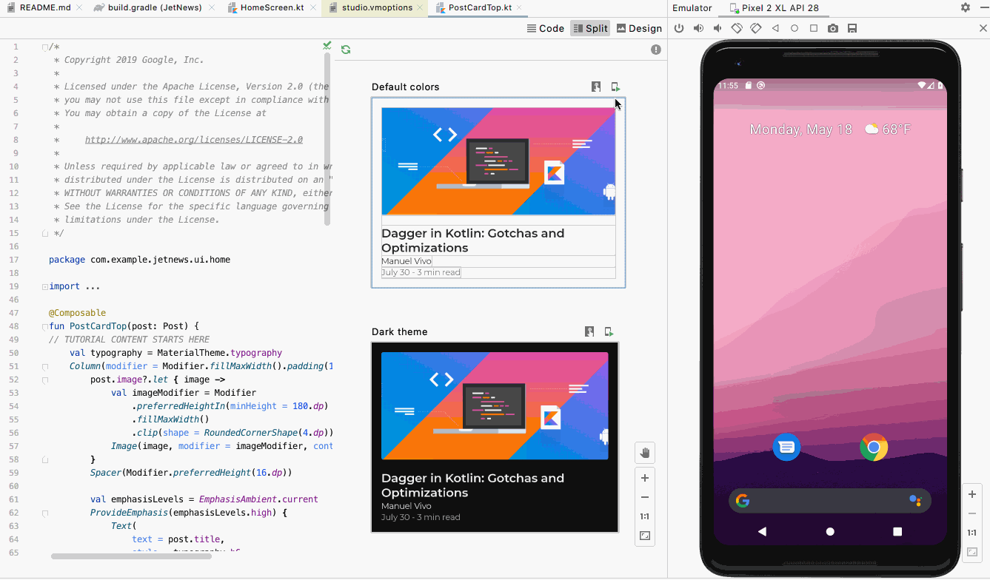Open Chrome on the emulator home screen
990x580 pixels.
(x=874, y=447)
